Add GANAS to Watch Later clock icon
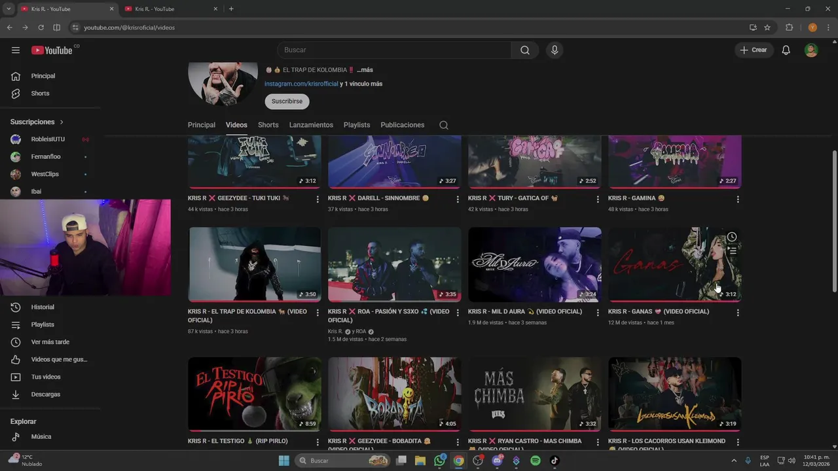 pyautogui.click(x=732, y=237)
